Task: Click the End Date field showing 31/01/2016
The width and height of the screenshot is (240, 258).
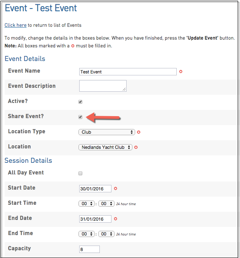Action: (x=95, y=219)
